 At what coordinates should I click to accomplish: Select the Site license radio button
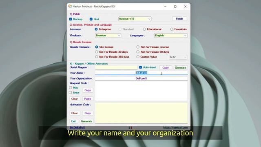pos(97,47)
